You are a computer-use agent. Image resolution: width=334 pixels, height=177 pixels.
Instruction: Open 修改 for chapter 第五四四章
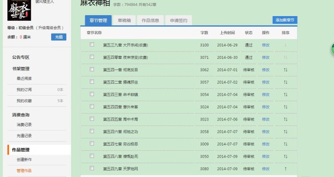[x=266, y=107]
